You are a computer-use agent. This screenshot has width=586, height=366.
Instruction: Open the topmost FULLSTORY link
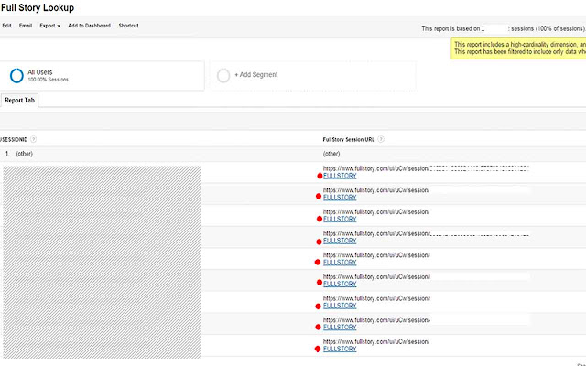click(x=340, y=176)
